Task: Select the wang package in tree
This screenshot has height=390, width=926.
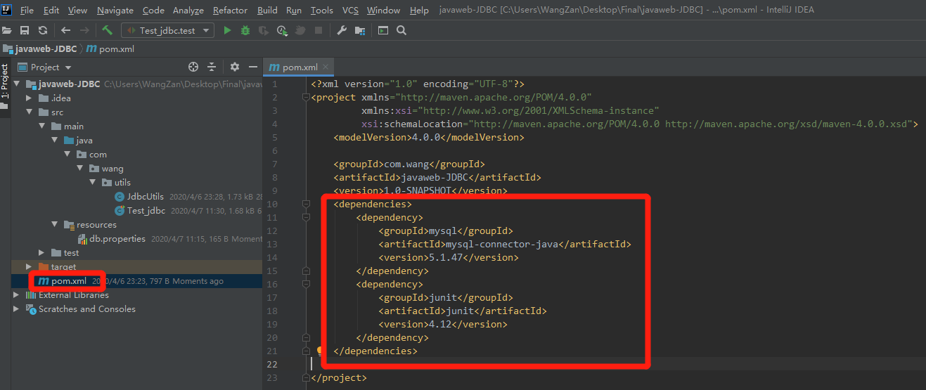Action: [112, 168]
